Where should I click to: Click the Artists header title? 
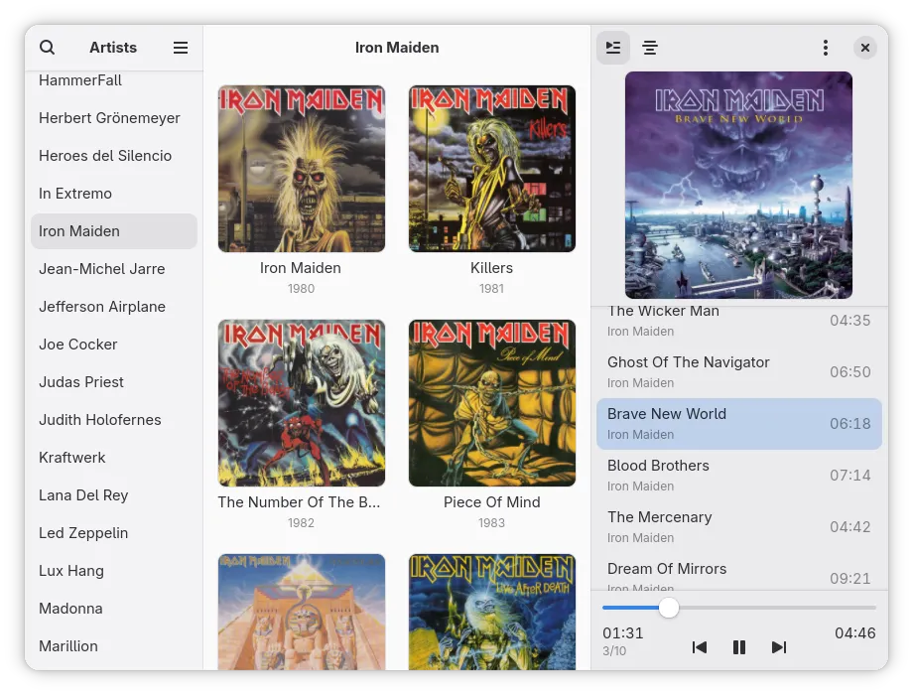click(x=113, y=48)
